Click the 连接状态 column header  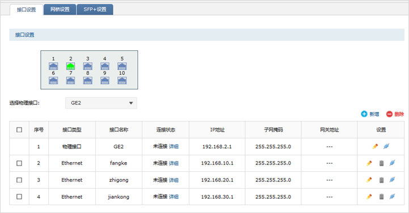(166, 129)
